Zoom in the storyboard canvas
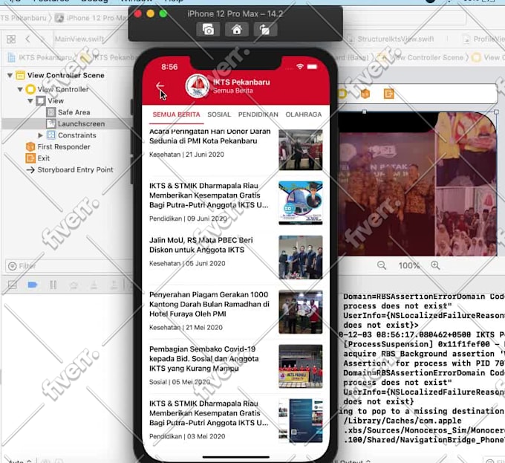The image size is (505, 463). 435,265
